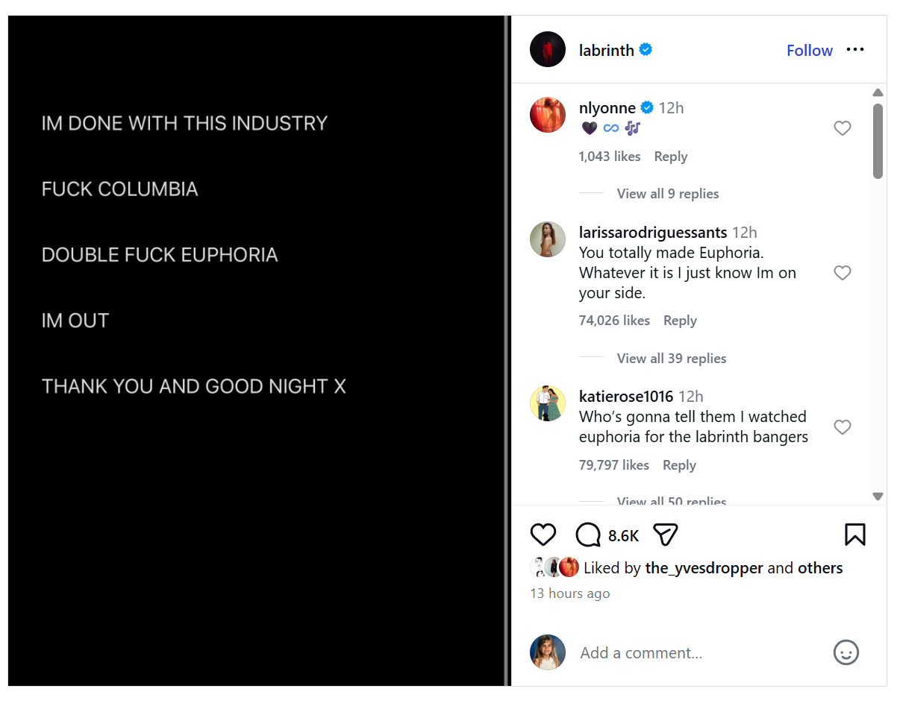Like the post with the heart icon
Viewport: 900px width, 712px height.
543,535
